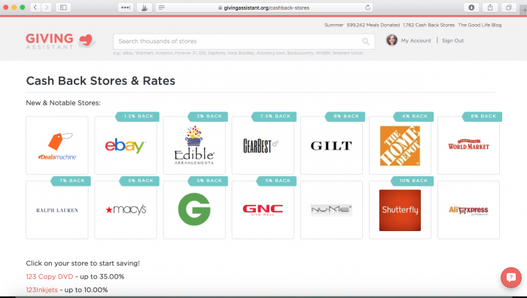Open My Account link
This screenshot has height=298, width=527.
point(416,41)
